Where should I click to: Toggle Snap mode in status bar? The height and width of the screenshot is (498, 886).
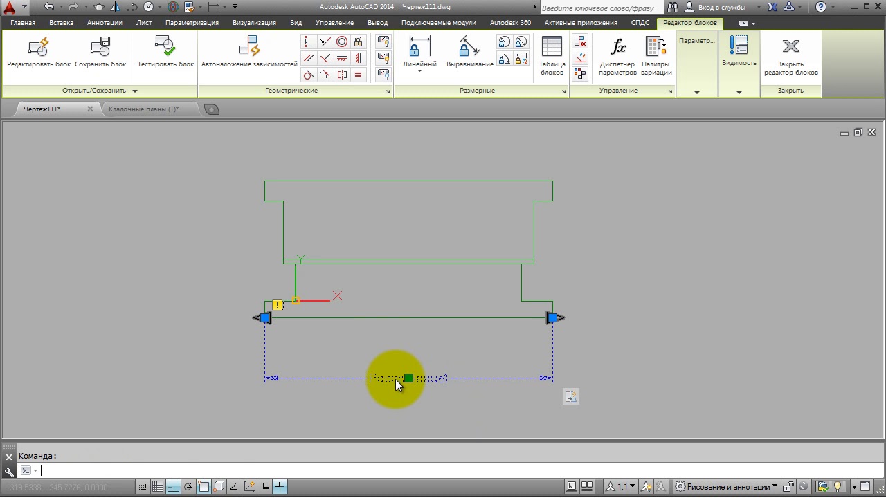click(142, 487)
